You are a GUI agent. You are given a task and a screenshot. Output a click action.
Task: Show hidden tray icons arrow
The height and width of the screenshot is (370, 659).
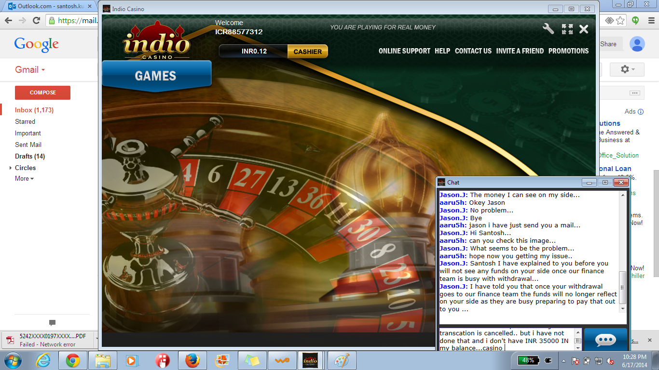pyautogui.click(x=563, y=360)
